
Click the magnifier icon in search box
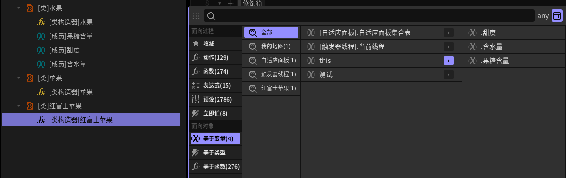[x=211, y=16]
